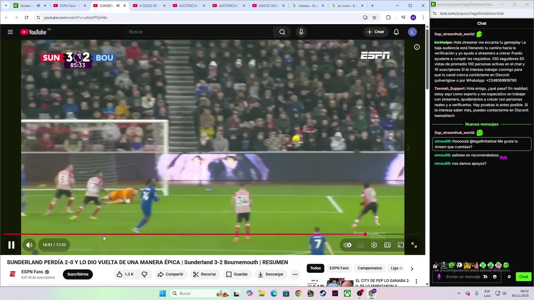The width and height of the screenshot is (534, 300).
Task: Click purple microphone icon in Kick chat
Action: coord(438,277)
